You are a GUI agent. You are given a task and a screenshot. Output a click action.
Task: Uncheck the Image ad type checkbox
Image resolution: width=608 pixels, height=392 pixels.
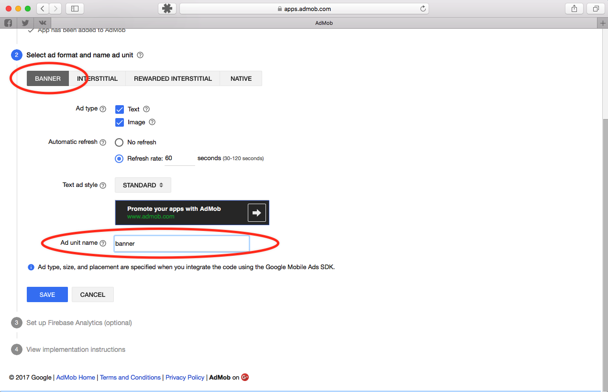pos(120,122)
